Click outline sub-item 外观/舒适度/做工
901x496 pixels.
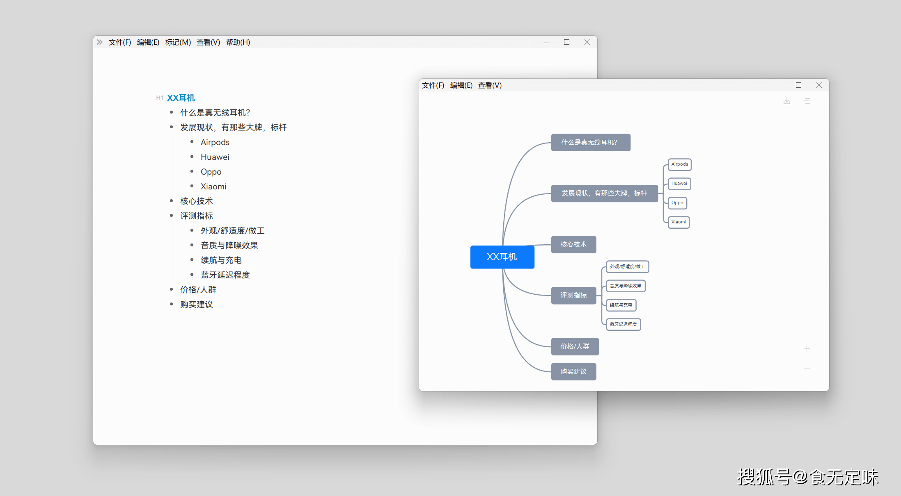click(x=233, y=231)
